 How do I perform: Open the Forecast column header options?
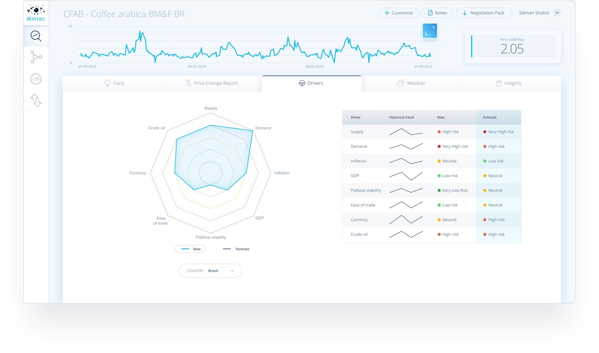489,117
